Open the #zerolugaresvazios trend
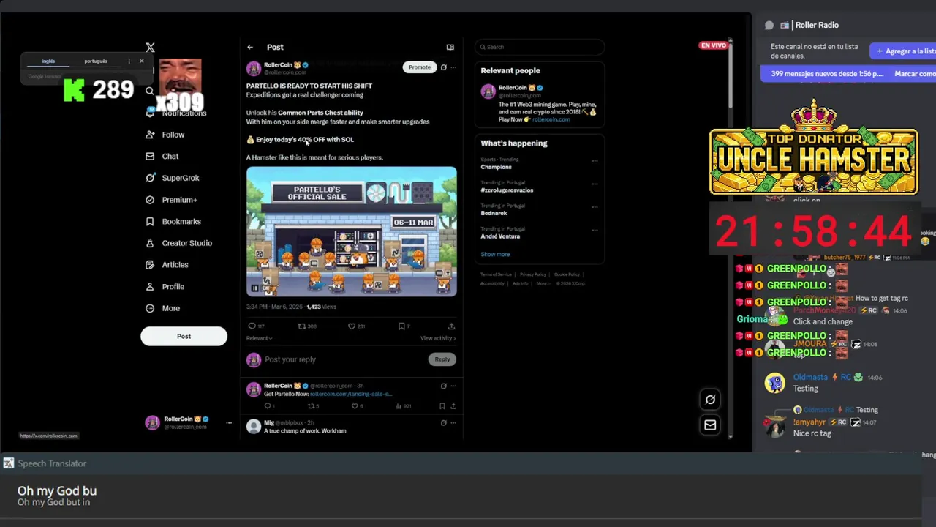936x527 pixels. [x=507, y=190]
